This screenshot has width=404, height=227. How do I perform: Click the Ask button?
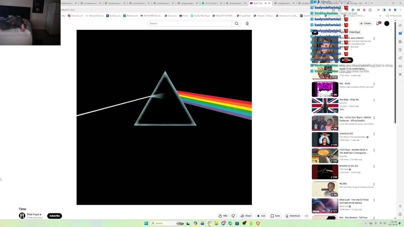click(261, 216)
